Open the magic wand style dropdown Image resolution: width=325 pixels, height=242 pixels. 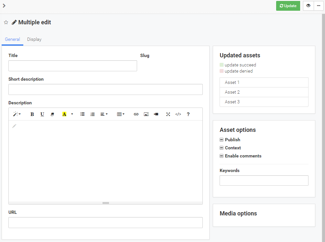click(x=17, y=114)
